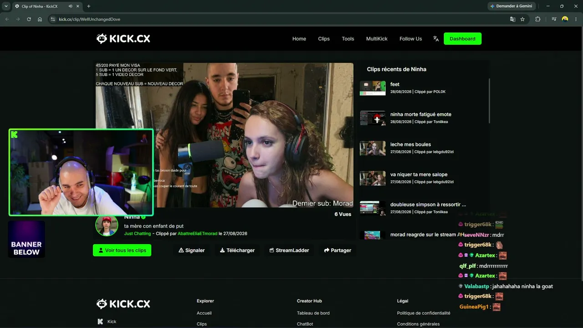The height and width of the screenshot is (328, 583).
Task: Open Clips in the footer Explorer list
Action: coord(202,324)
